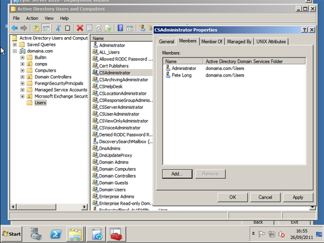Click the Export List toolbar icon
324x243 pixels.
[x=108, y=28]
